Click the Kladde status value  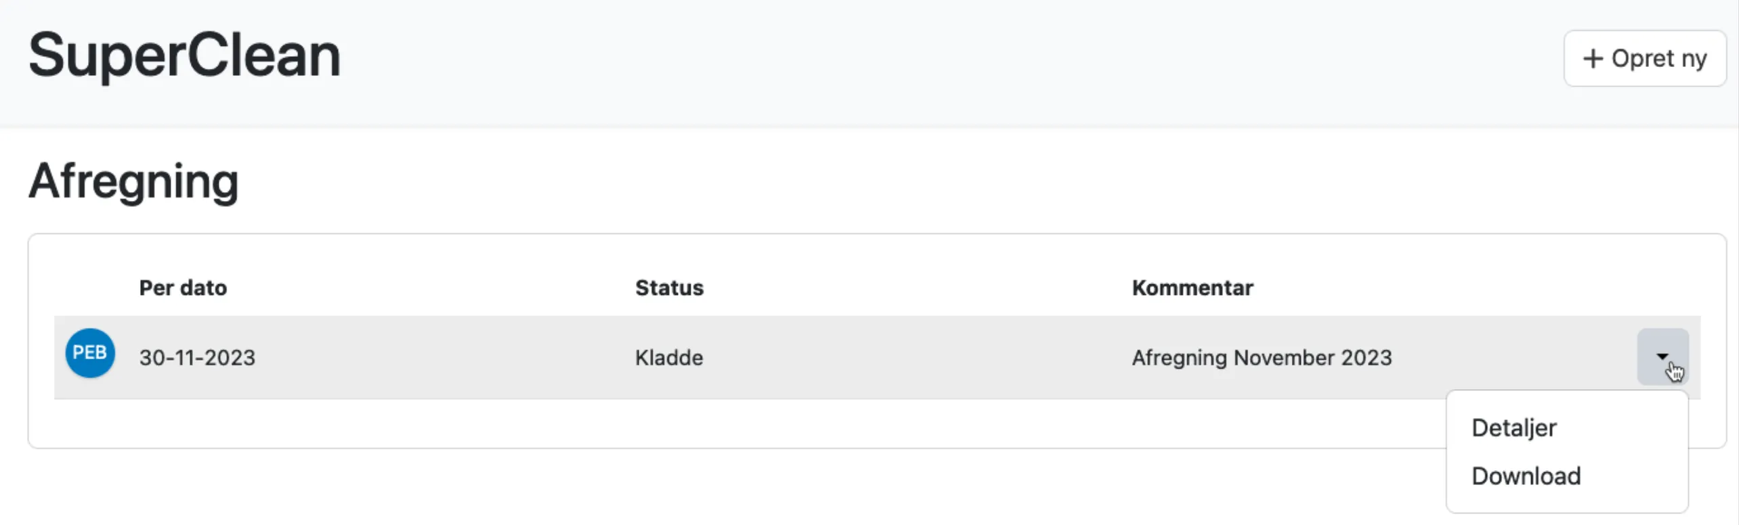pyautogui.click(x=669, y=357)
